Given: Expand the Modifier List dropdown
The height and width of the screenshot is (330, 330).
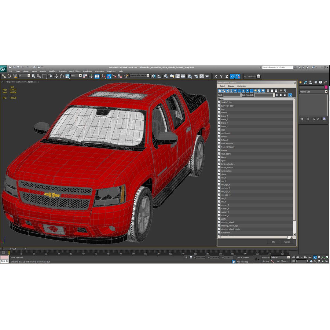Looking at the screenshot, I should (x=326, y=92).
